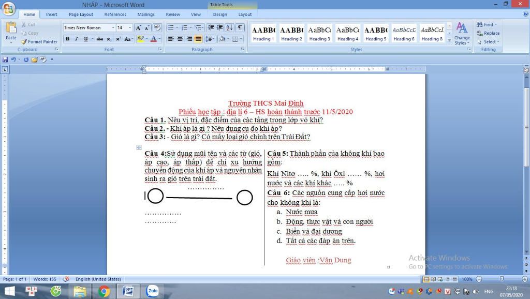
Task: Open the References tab
Action: 115,14
